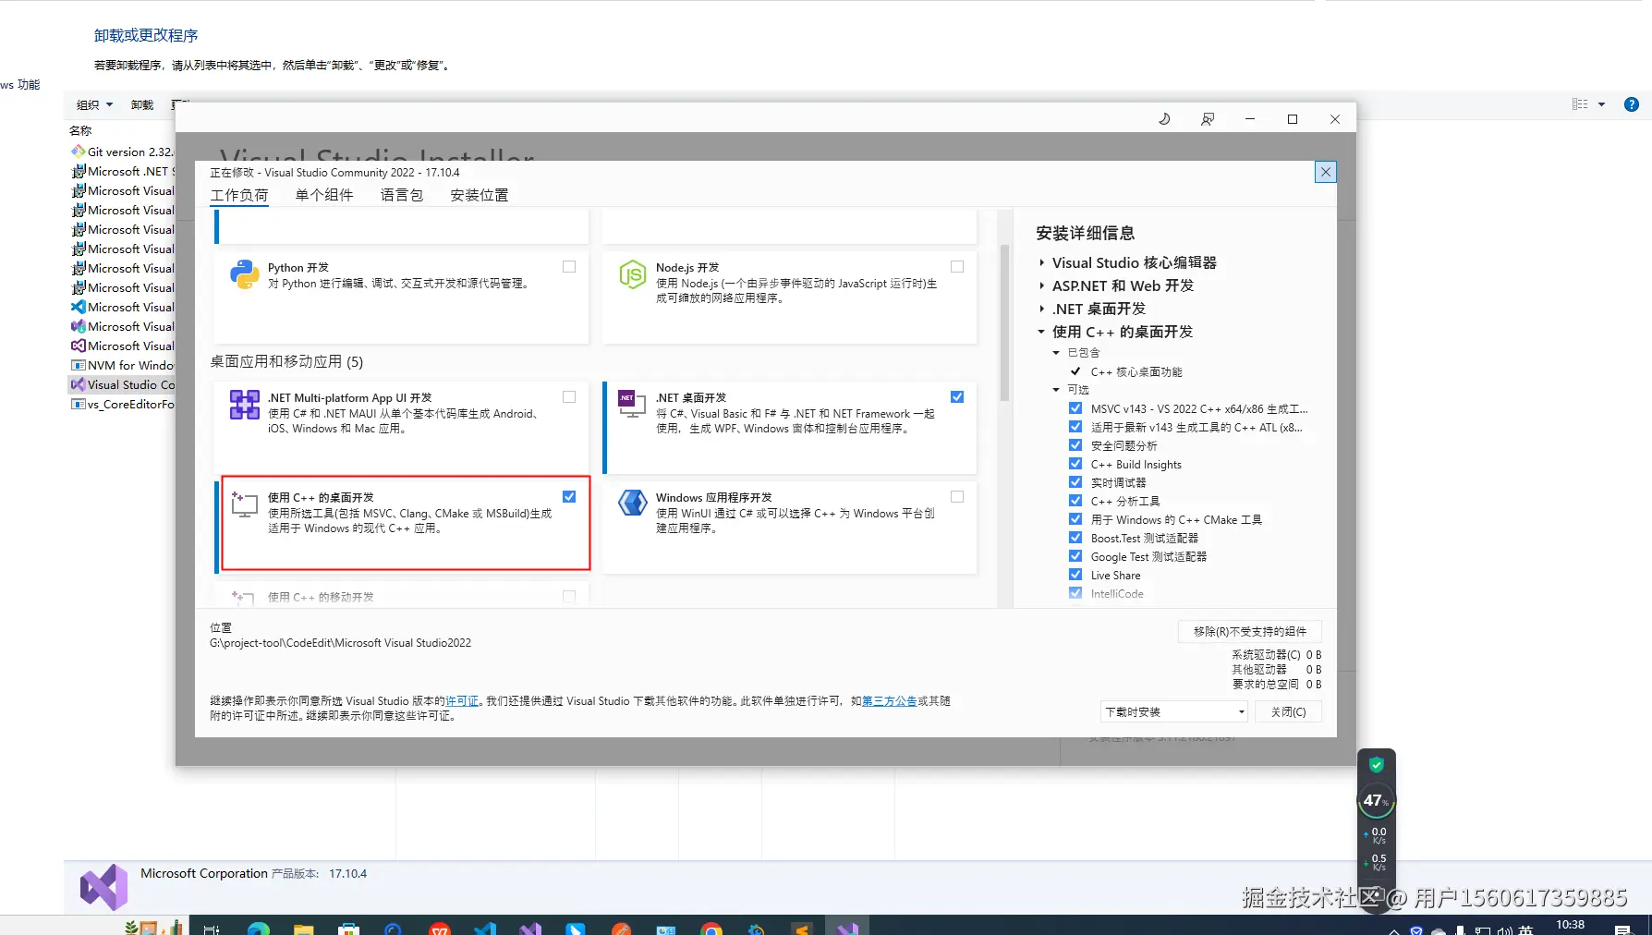Switch to the 工作负荷 tab

239,195
